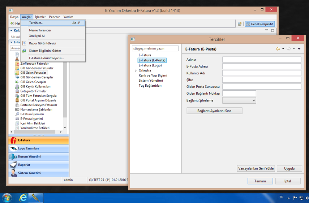Click the GİB Tüm Faturaları Sorgula icon
The image size is (309, 203).
pos(17,96)
